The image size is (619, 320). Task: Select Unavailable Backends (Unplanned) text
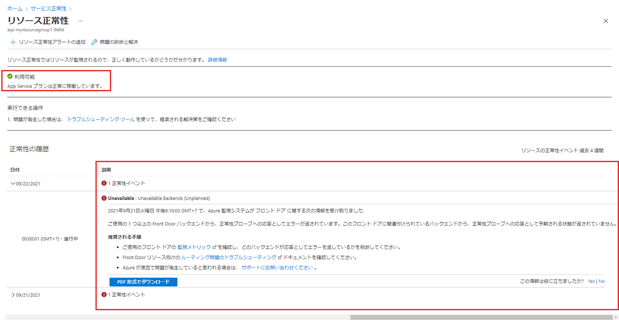coord(174,198)
